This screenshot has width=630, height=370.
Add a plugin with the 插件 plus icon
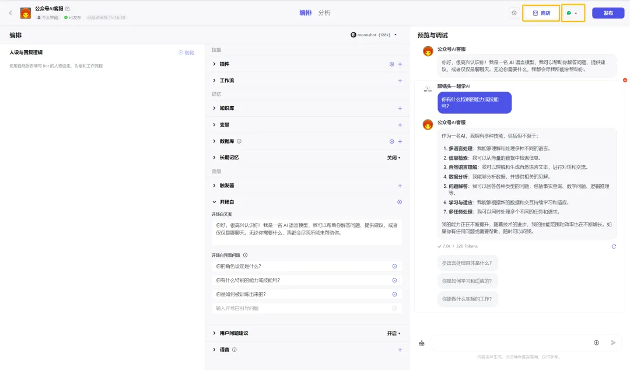pyautogui.click(x=400, y=64)
